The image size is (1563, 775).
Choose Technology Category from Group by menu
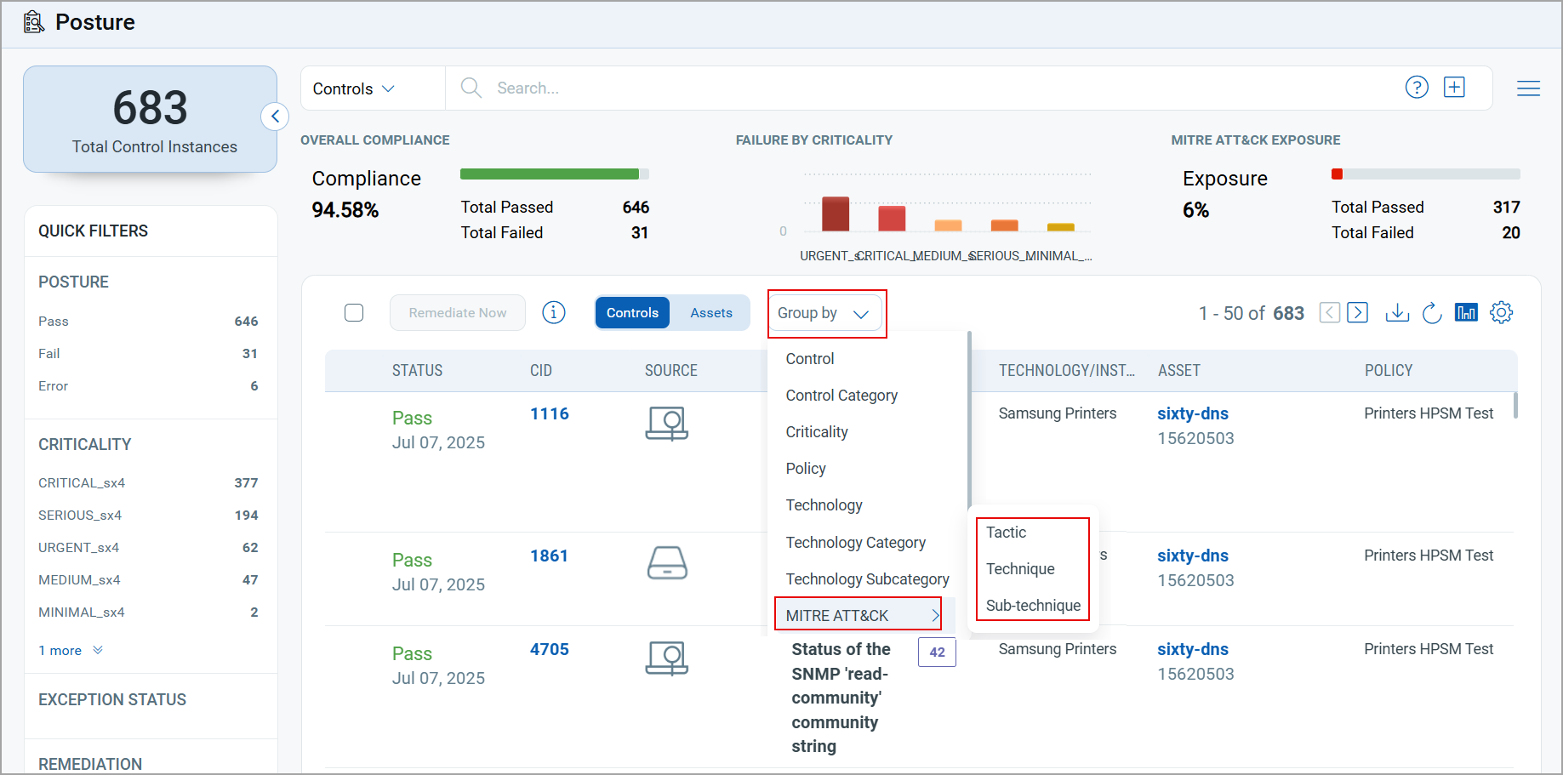[x=856, y=542]
